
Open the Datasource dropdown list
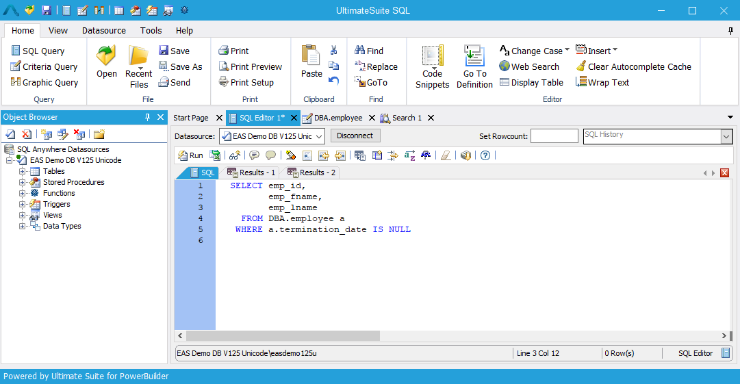tap(318, 136)
